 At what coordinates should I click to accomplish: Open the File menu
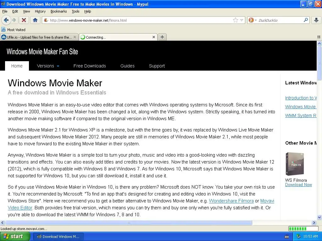5,11
